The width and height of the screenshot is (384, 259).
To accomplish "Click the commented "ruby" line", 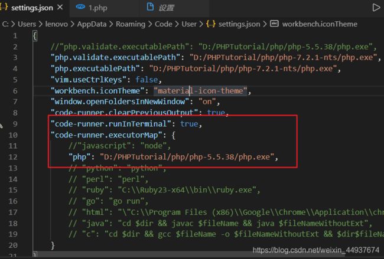I will tap(164, 190).
